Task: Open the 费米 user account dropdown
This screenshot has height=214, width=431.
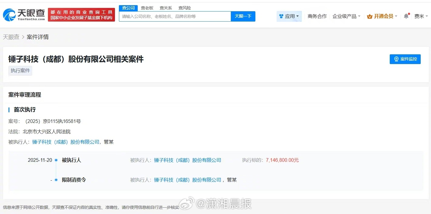Action: pyautogui.click(x=421, y=16)
